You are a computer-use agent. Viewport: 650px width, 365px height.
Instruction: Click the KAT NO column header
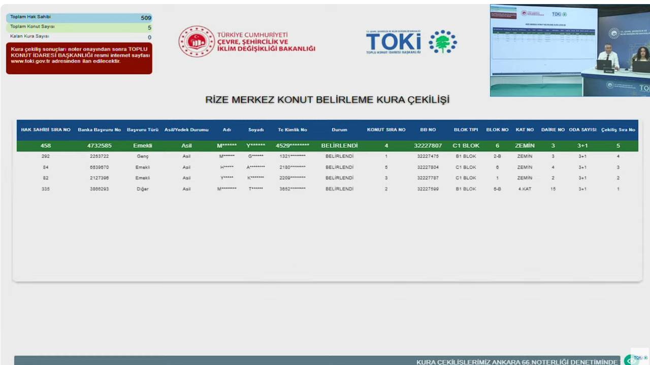click(525, 130)
